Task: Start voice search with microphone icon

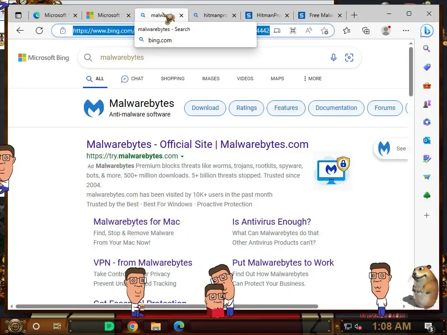Action: point(334,58)
